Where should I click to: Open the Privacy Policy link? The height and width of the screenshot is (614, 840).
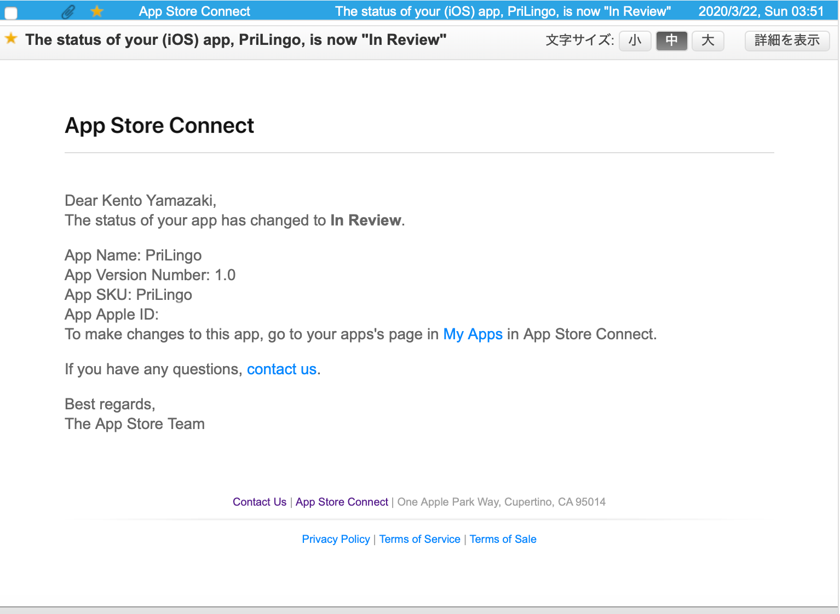pyautogui.click(x=336, y=539)
